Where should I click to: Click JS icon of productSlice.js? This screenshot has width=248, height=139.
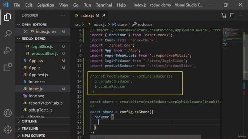28,53
